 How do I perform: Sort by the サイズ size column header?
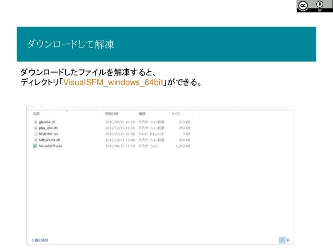tap(175, 114)
